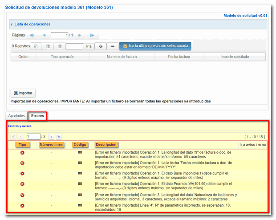Go to next page of operations list
276x220 pixels.
pyautogui.click(x=80, y=35)
